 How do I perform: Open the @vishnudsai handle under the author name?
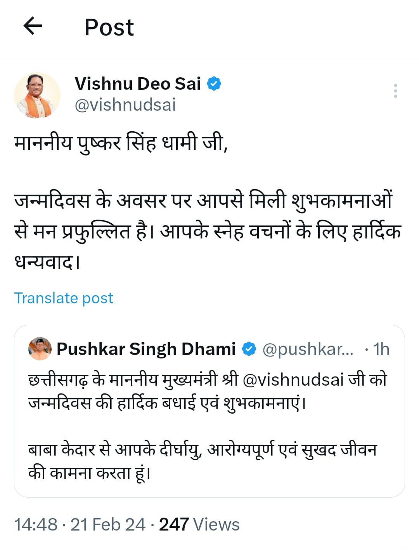tap(125, 105)
